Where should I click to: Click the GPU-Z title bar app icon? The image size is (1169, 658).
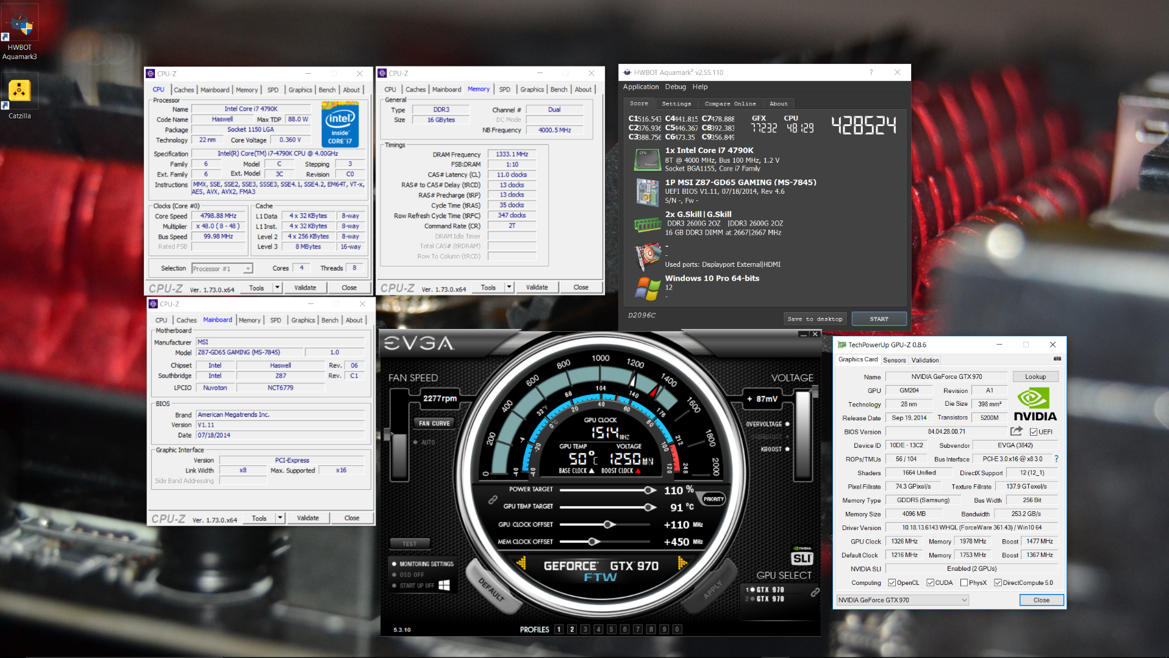point(842,344)
